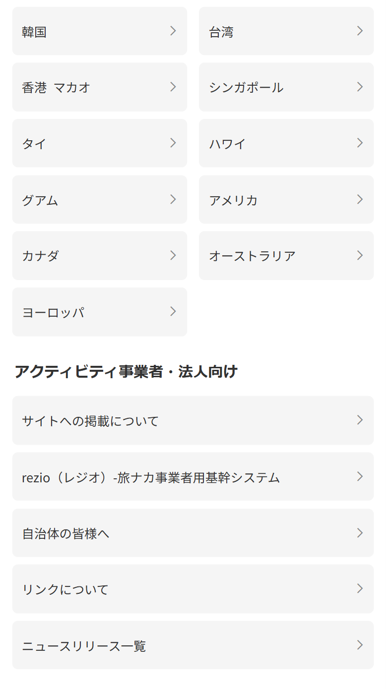Open the オーストラリア destination link
386x689 pixels.
tap(286, 256)
